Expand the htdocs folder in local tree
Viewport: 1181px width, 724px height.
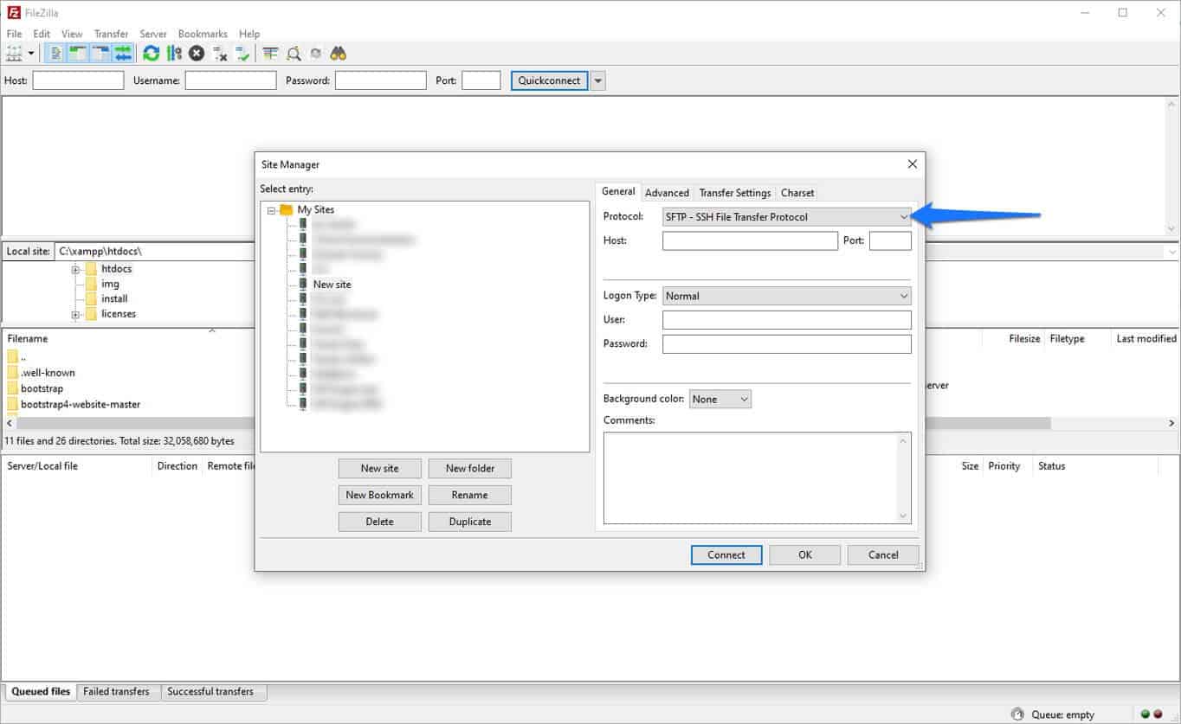tap(76, 269)
